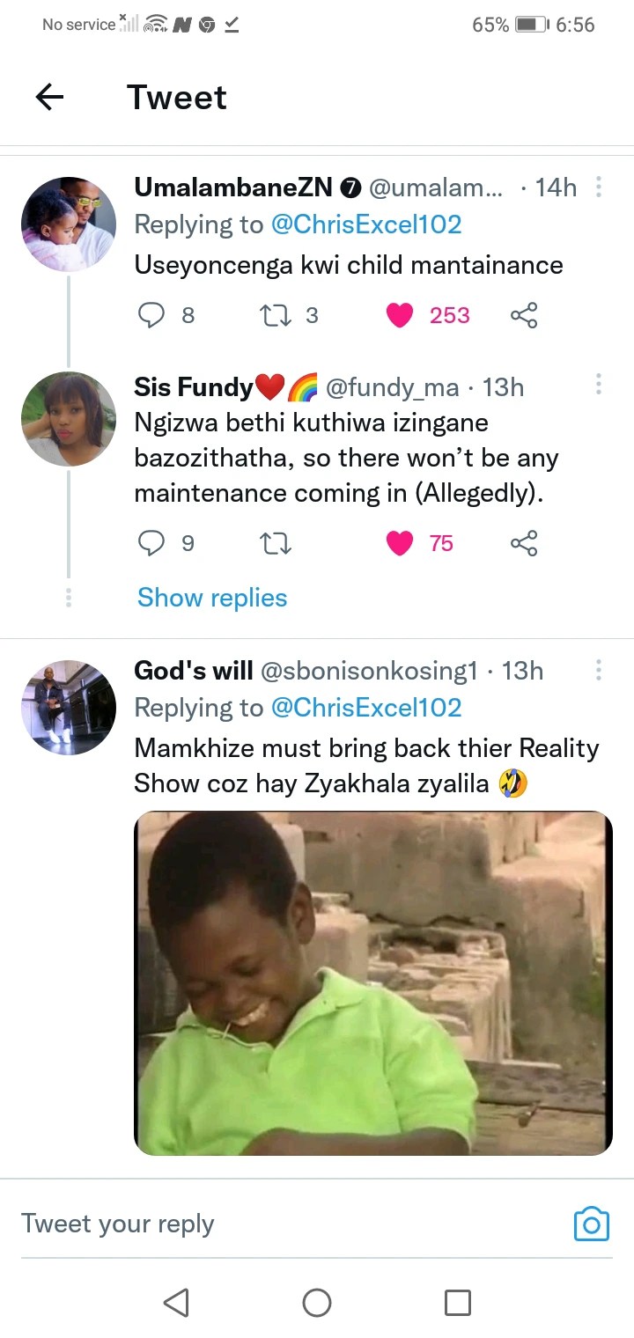
Task: Open more options for UmalambaneZN's tweet
Action: tap(599, 187)
